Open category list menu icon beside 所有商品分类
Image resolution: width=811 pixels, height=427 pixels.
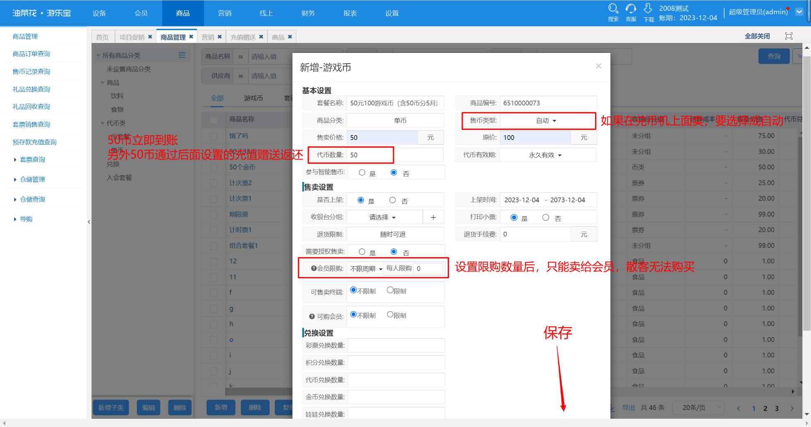pyautogui.click(x=182, y=55)
